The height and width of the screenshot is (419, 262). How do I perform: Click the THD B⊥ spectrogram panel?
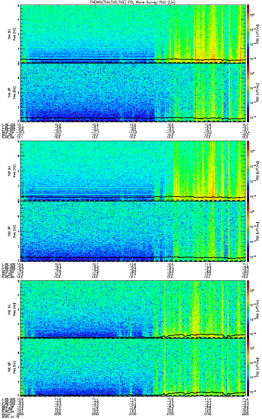133,171
